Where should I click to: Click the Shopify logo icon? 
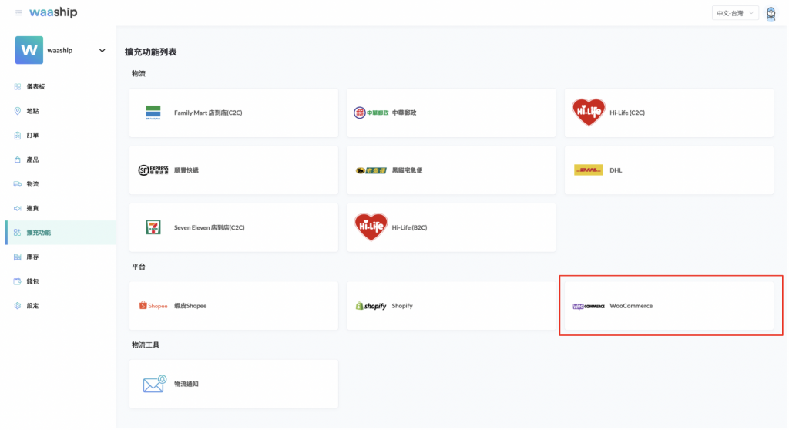[x=371, y=306]
